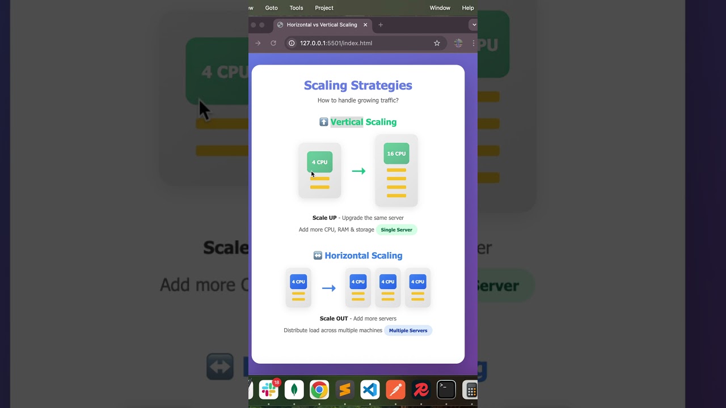Launch Visual Studio Code from the dock
This screenshot has height=408, width=726.
(370, 390)
